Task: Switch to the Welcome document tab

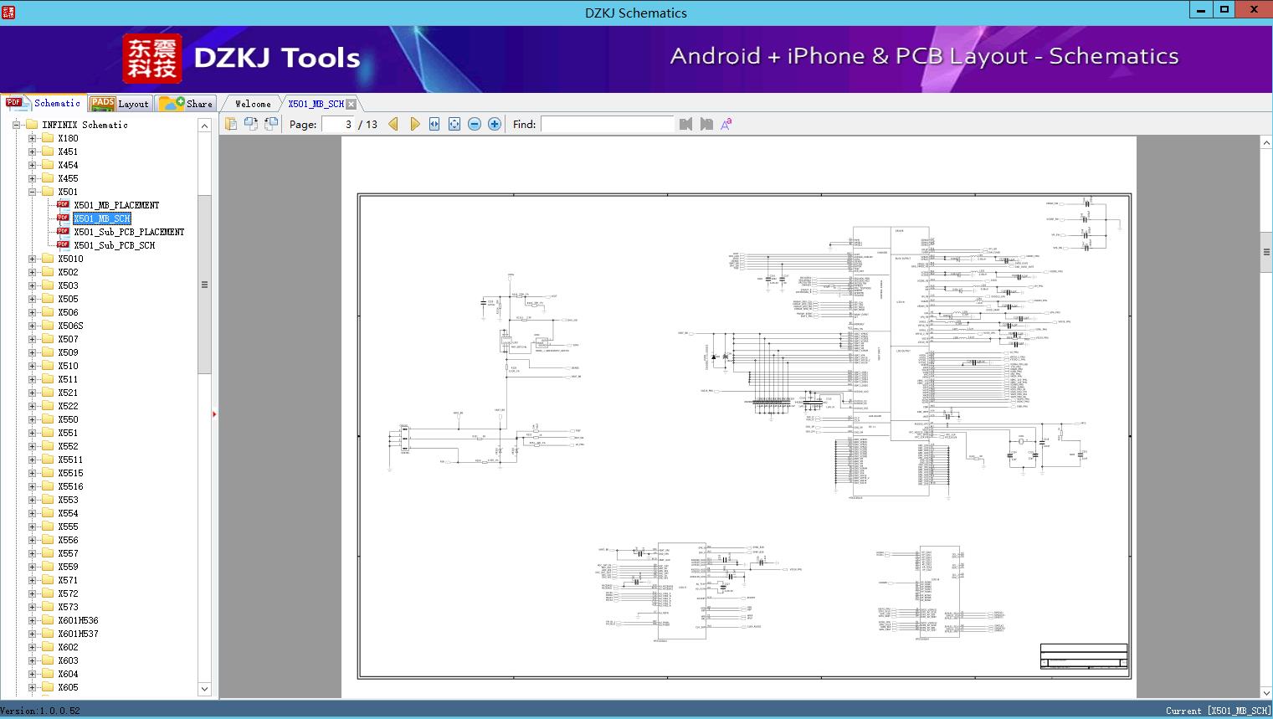Action: [x=253, y=104]
